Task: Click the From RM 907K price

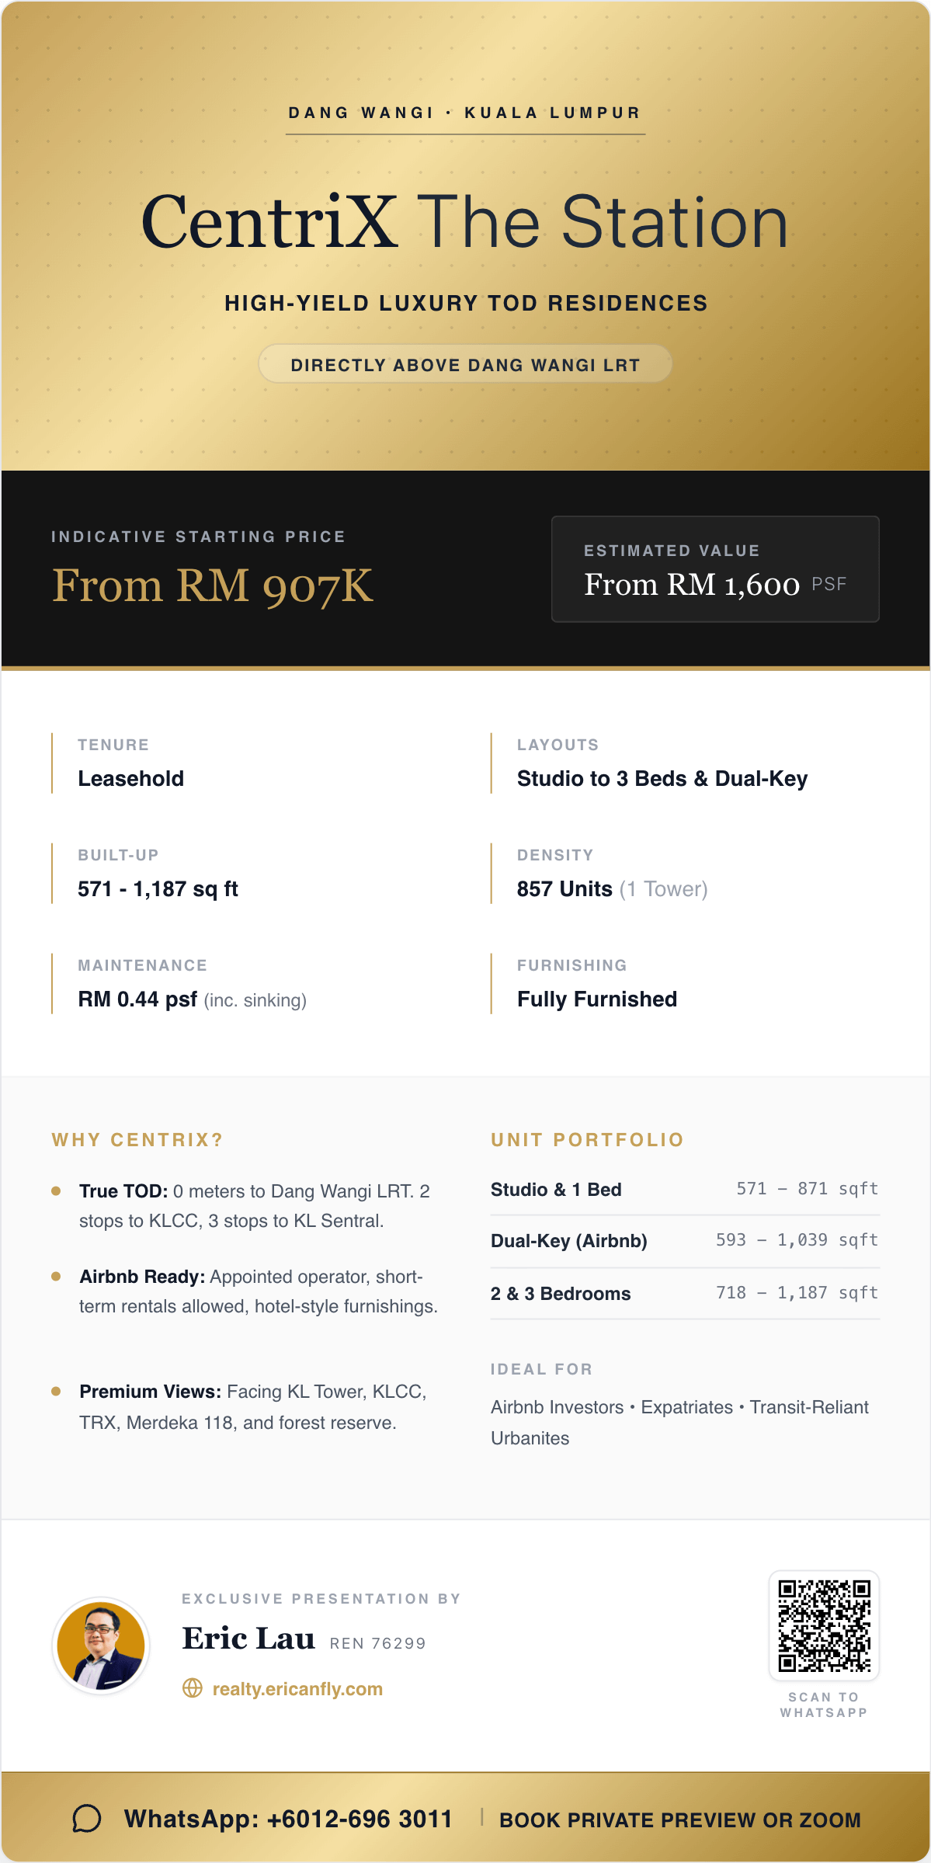Action: 212,586
